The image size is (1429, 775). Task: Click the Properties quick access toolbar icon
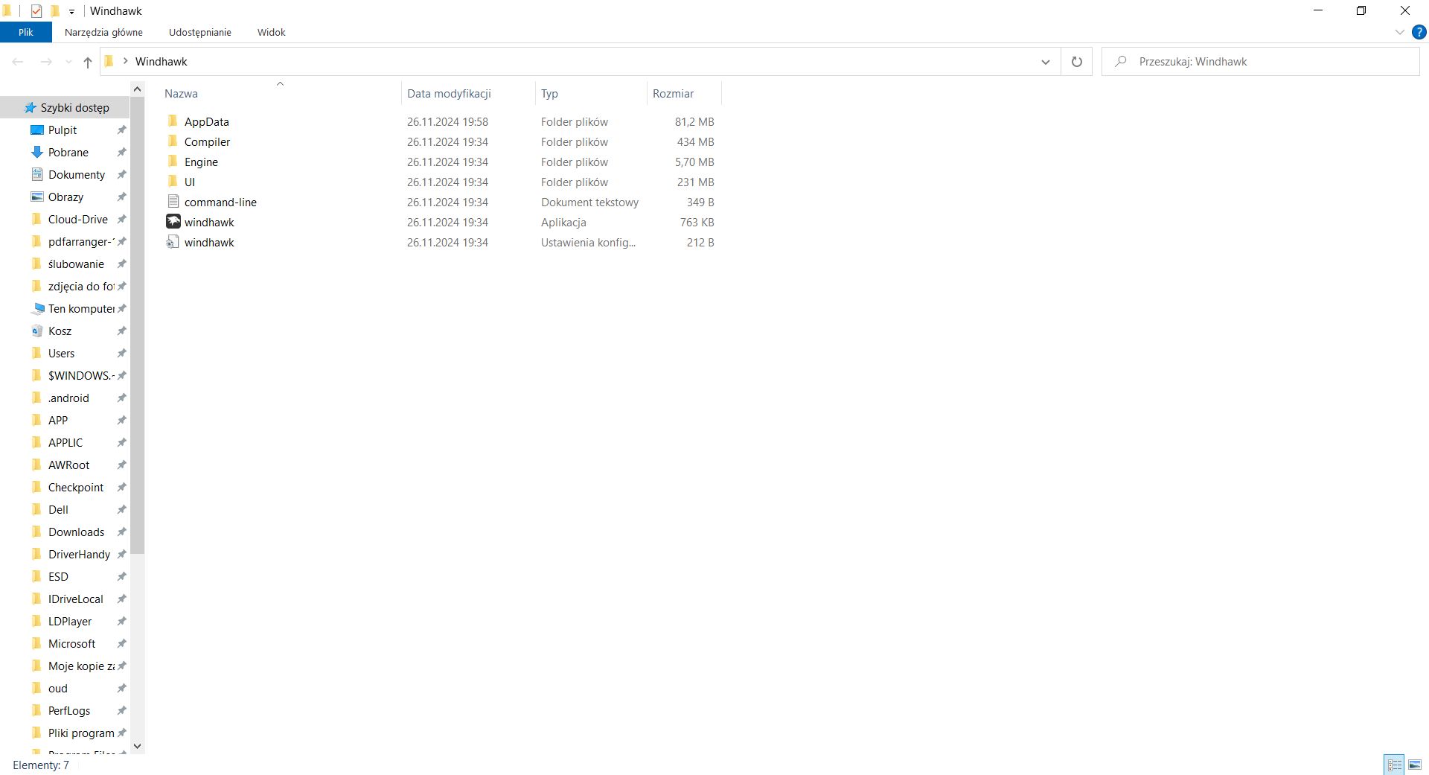pyautogui.click(x=36, y=11)
